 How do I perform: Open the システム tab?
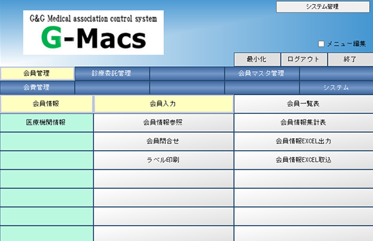pyautogui.click(x=336, y=87)
